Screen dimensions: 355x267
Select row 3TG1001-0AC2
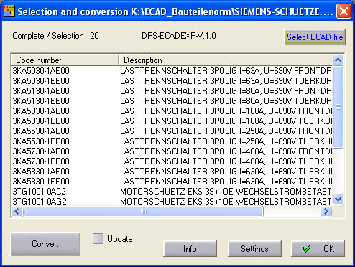172,192
